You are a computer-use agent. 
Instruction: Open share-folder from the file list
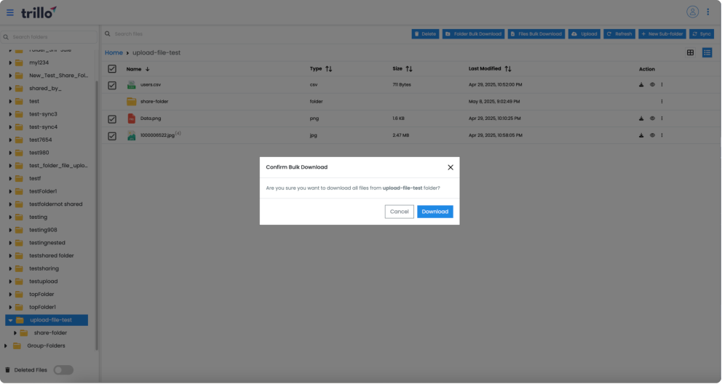click(x=154, y=102)
